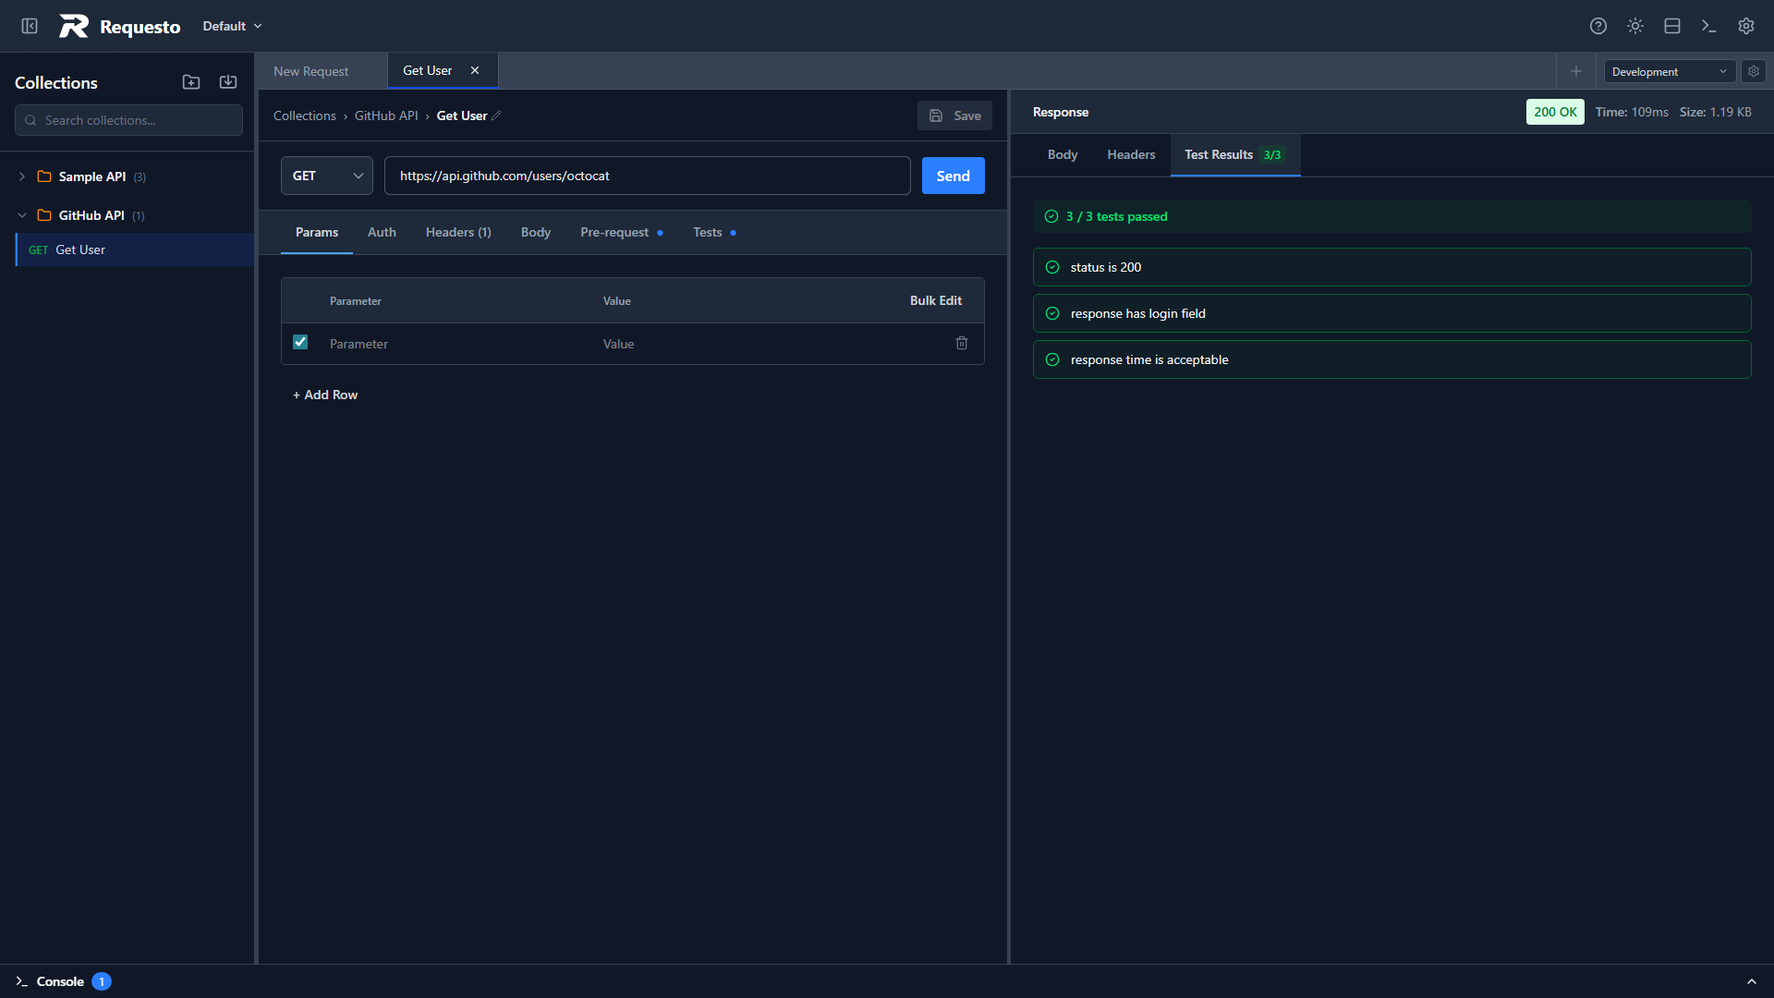The width and height of the screenshot is (1774, 998).
Task: Close the Get User tab
Action: [475, 70]
